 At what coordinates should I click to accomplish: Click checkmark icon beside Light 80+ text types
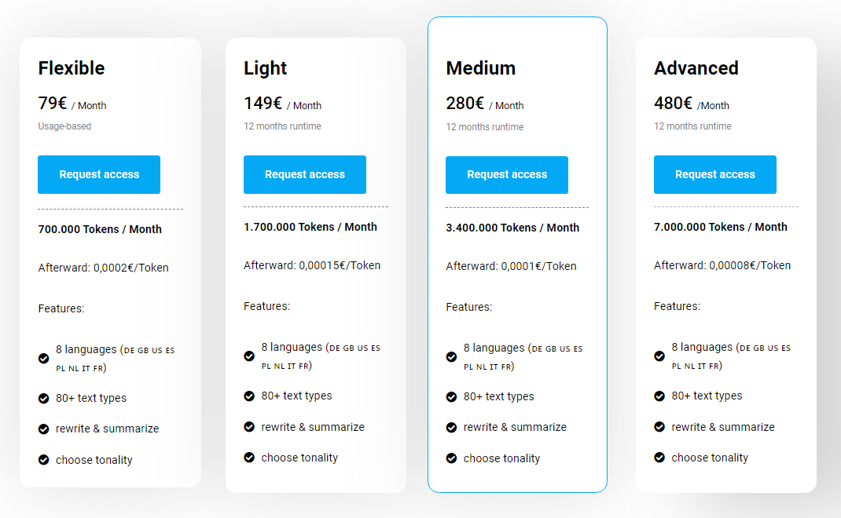(x=249, y=396)
